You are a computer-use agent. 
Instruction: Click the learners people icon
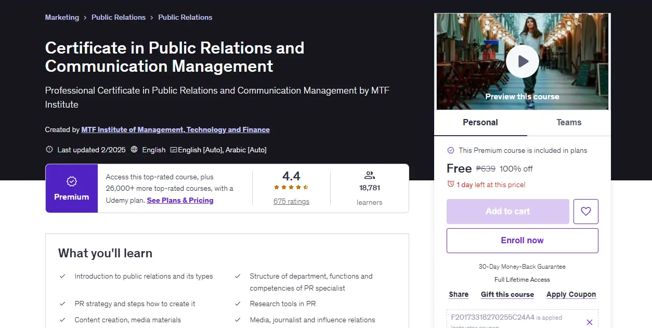coord(370,175)
